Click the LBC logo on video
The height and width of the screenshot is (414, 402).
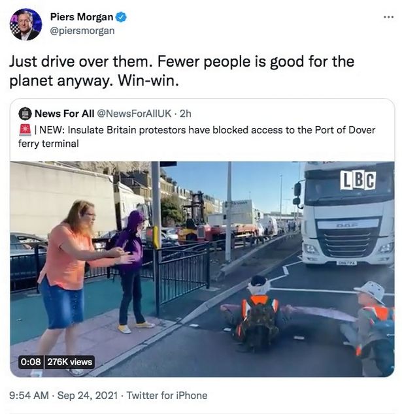358,180
